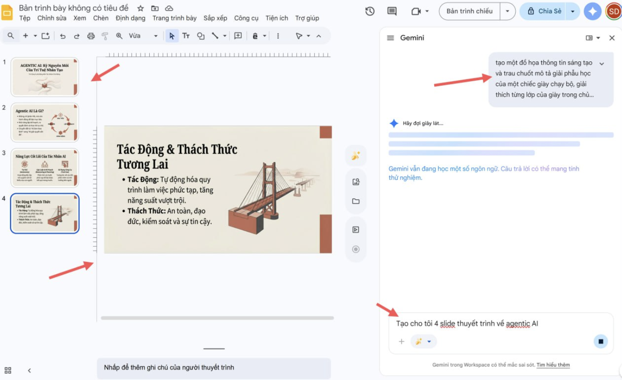Screen dimensions: 622x380
Task: Open the Công cụ menu
Action: [246, 18]
